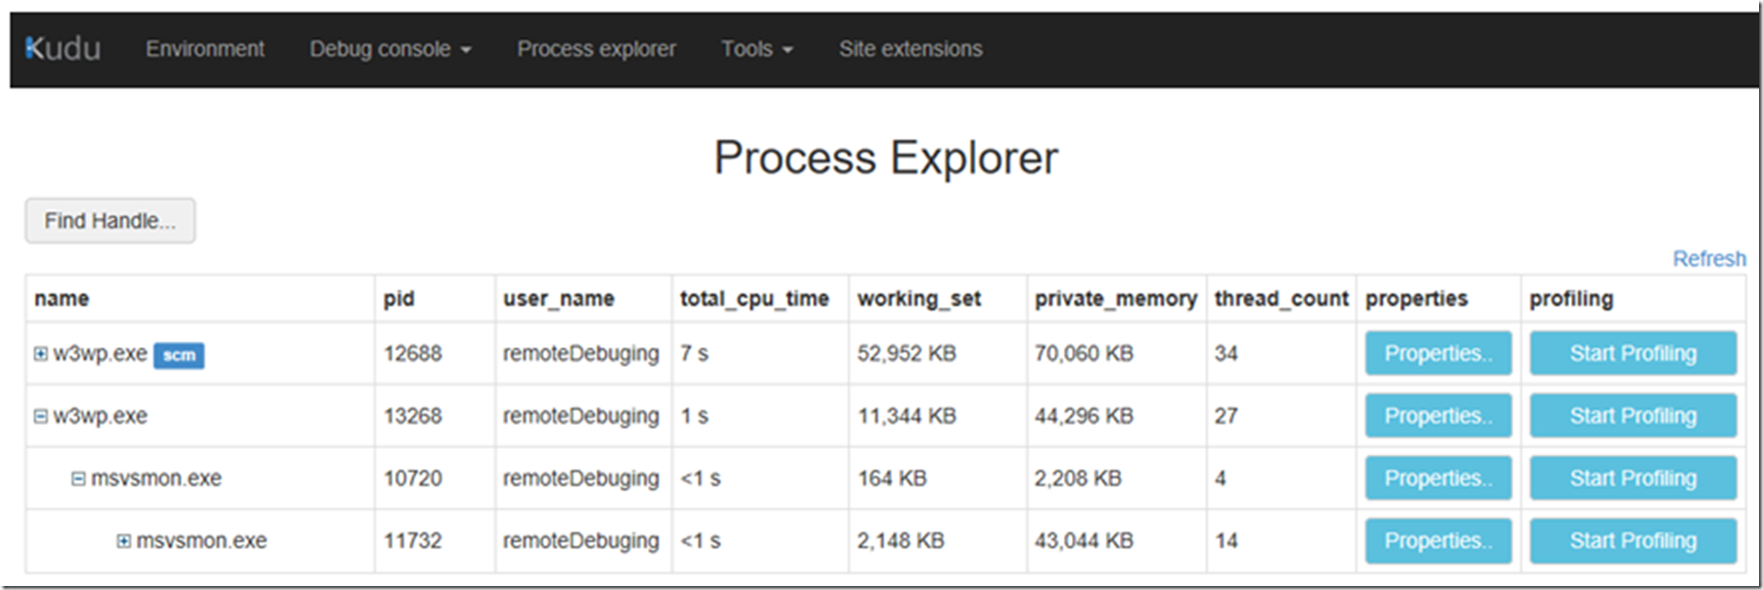The height and width of the screenshot is (590, 1763).
Task: Collapse the w3wp.exe pid 13268 tree
Action: click(x=40, y=416)
